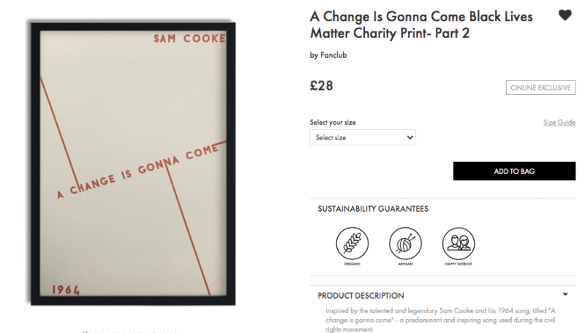This screenshot has width=585, height=333.
Task: Select the £28 price text
Action: click(x=321, y=85)
